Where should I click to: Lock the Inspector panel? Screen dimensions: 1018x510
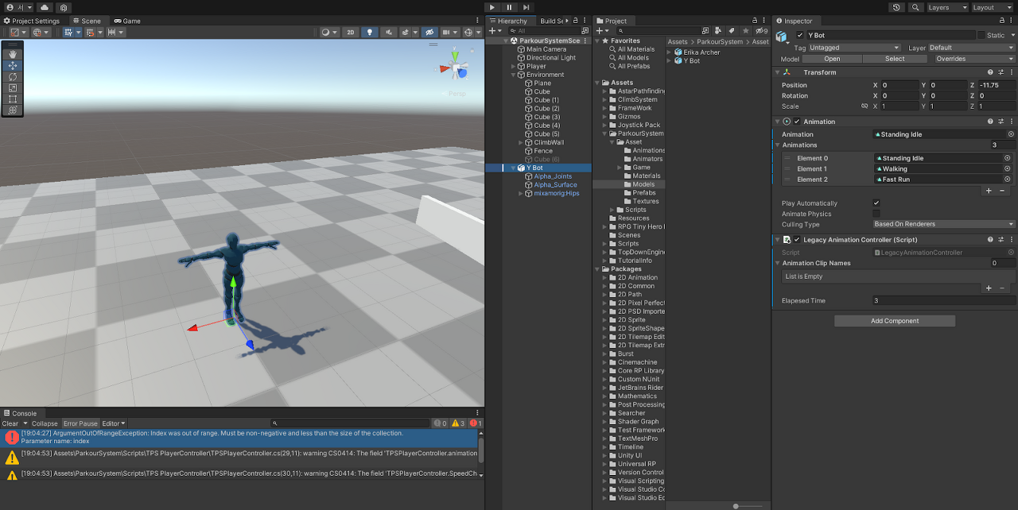1001,21
